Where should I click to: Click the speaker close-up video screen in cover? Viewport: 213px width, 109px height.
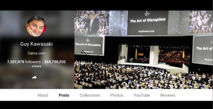[x=92, y=23]
